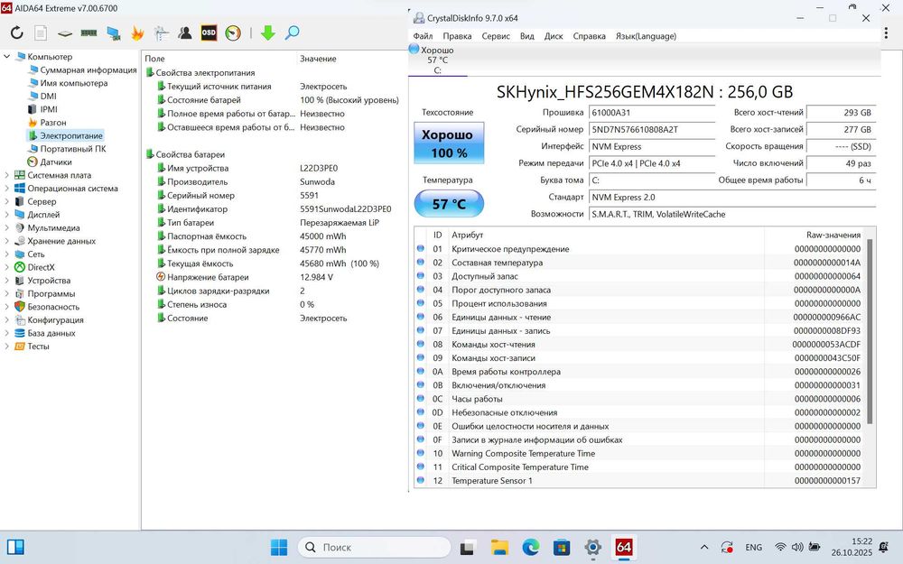Click the AIDA64 refresh toolbar icon
Viewport: 903px width, 564px height.
16,32
